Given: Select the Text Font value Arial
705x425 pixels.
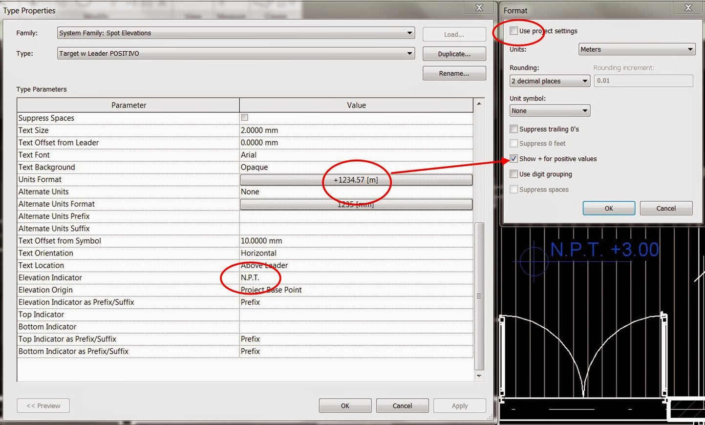Looking at the screenshot, I should [356, 155].
